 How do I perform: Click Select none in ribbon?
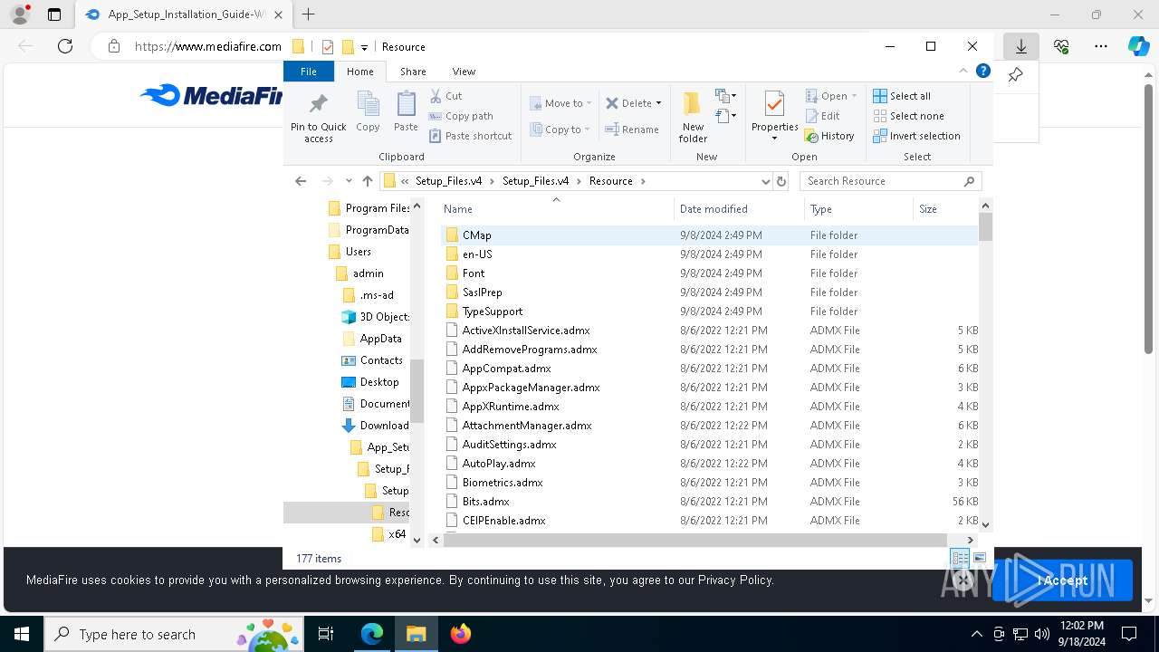click(x=908, y=116)
